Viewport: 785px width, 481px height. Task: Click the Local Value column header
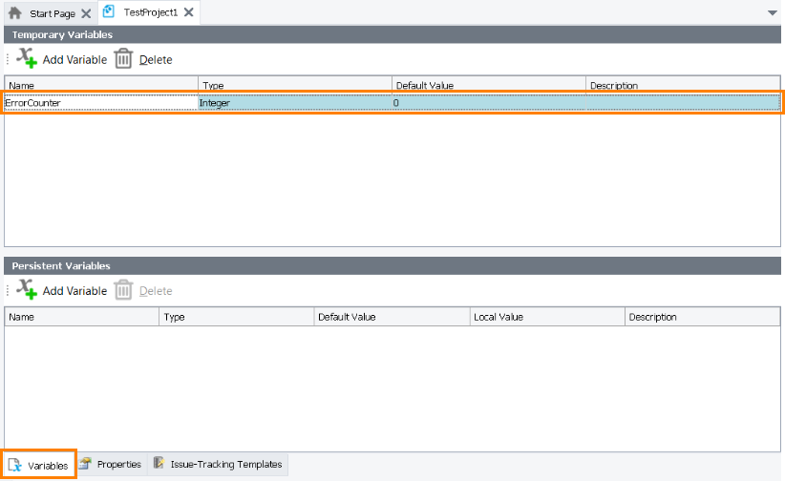[546, 317]
